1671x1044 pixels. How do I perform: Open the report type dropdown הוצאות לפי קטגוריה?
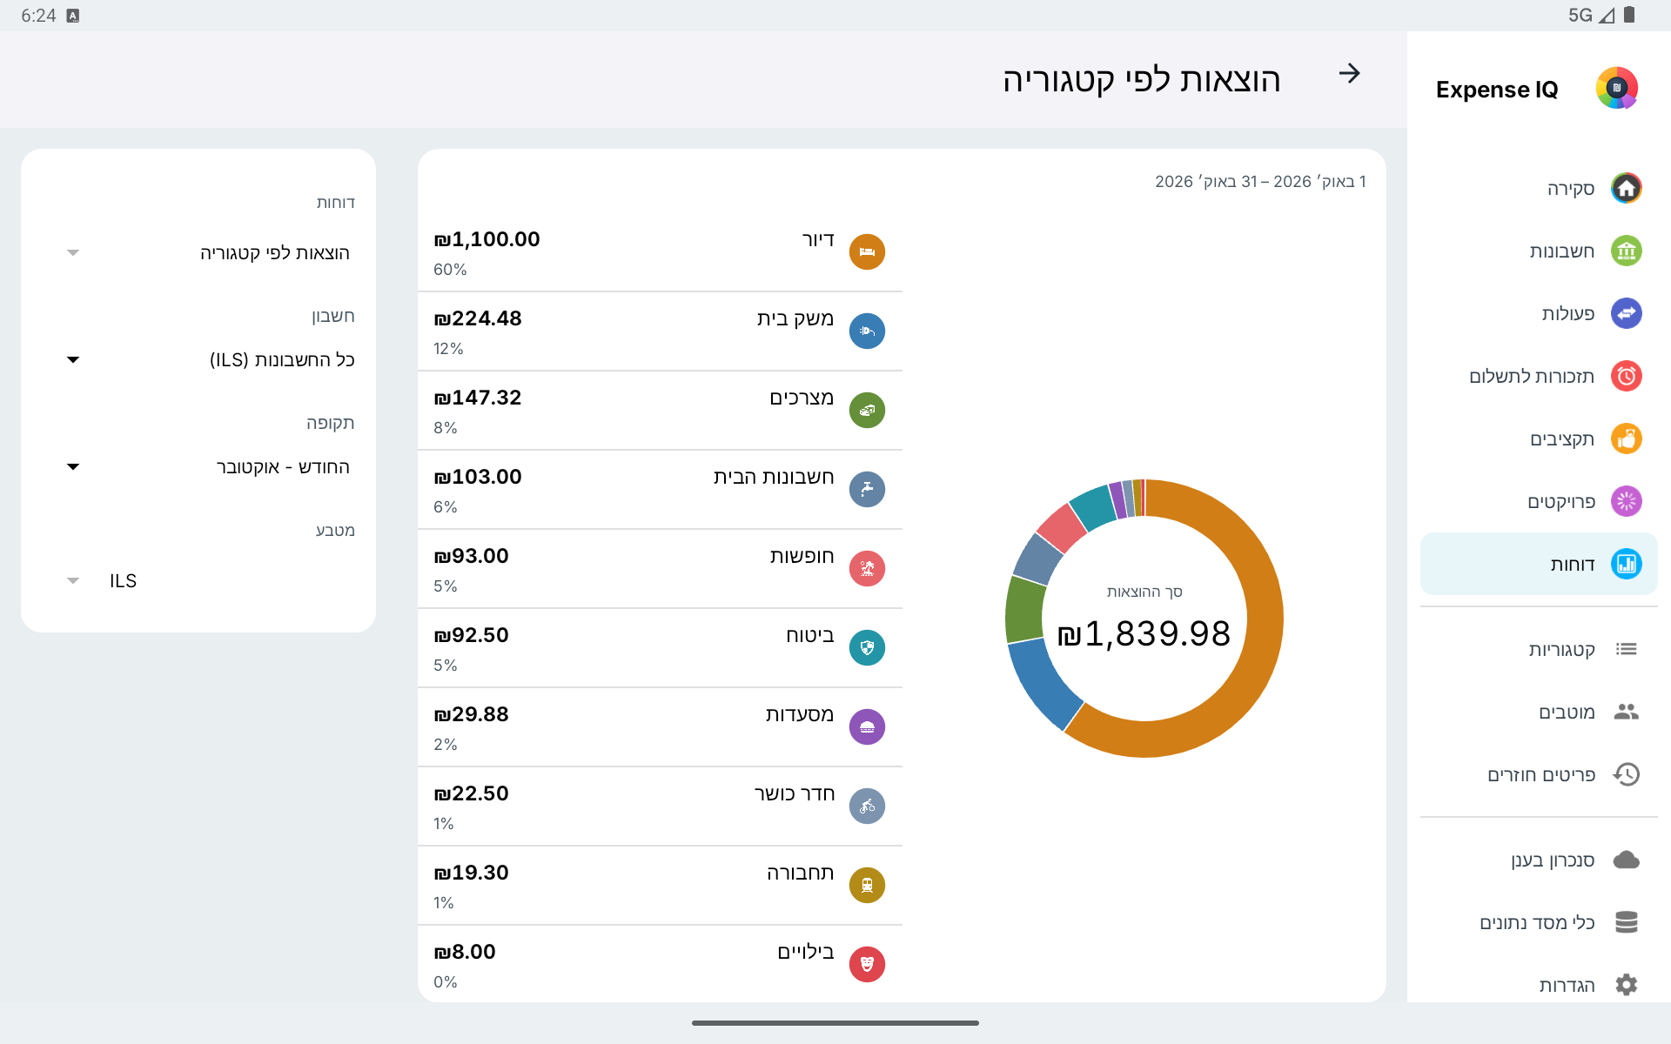(x=209, y=253)
